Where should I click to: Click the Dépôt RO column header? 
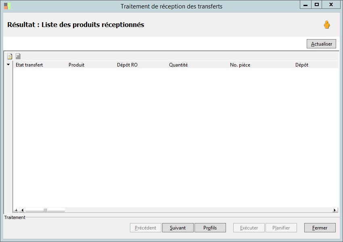[127, 65]
